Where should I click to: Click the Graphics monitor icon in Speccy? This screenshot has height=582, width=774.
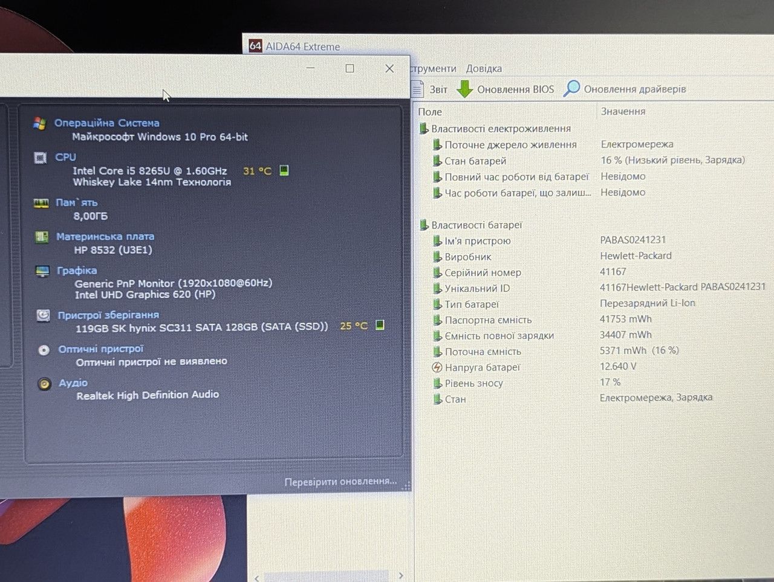42,271
